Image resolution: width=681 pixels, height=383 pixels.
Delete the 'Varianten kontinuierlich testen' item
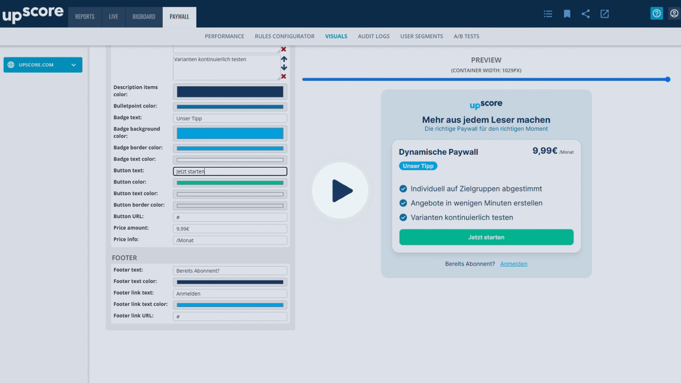284,77
